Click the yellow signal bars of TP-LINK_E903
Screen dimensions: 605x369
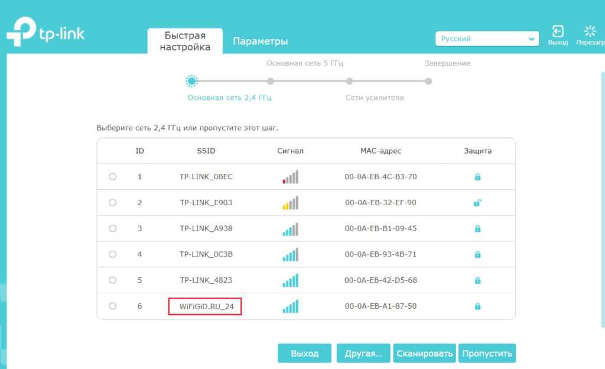[x=290, y=203]
